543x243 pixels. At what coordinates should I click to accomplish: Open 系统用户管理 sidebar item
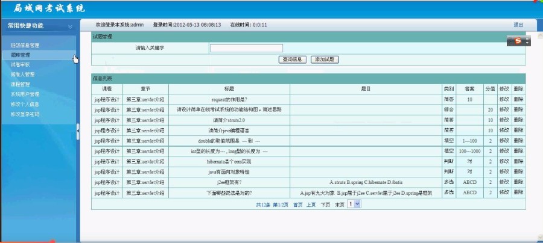click(x=25, y=94)
